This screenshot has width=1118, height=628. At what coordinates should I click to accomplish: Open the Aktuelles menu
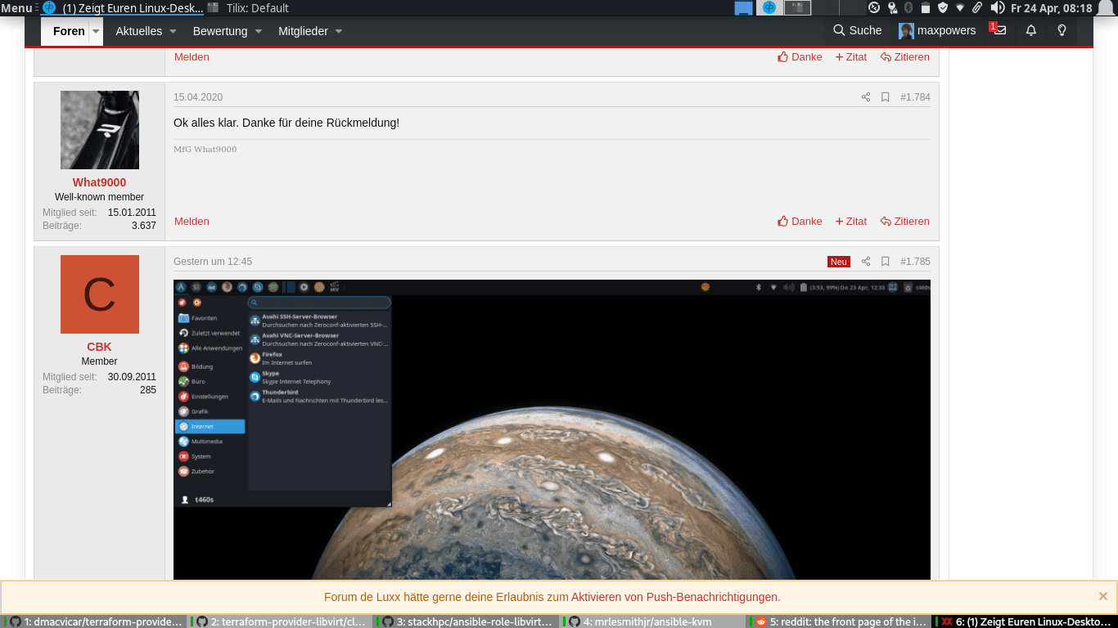138,31
